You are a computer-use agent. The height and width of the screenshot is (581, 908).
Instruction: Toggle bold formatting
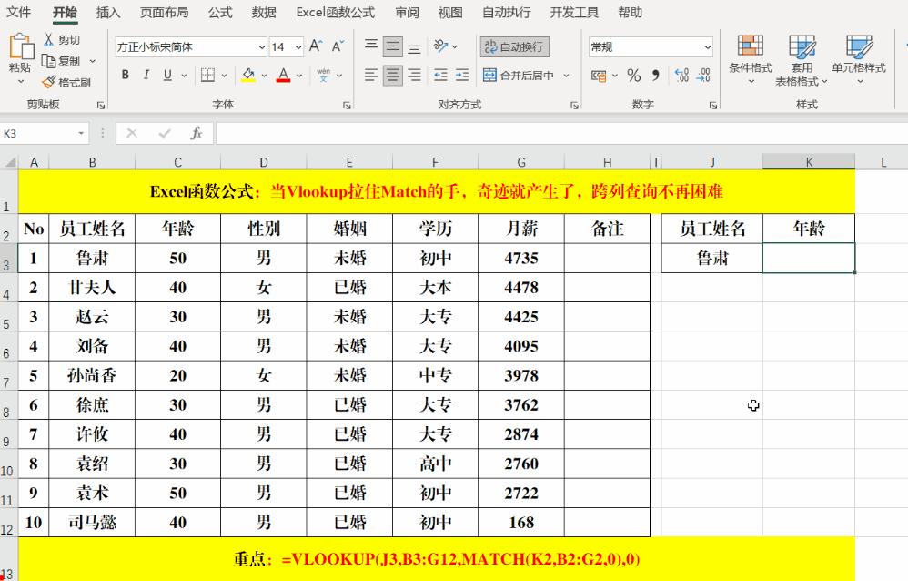[125, 76]
